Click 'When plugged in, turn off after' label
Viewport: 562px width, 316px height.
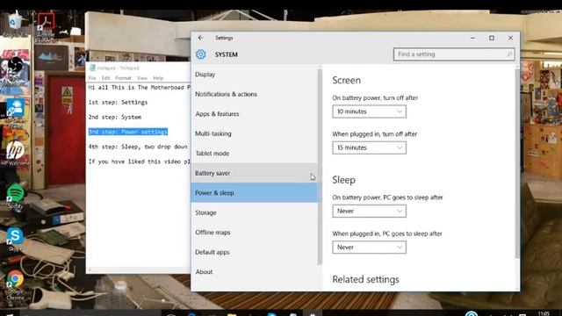375,134
